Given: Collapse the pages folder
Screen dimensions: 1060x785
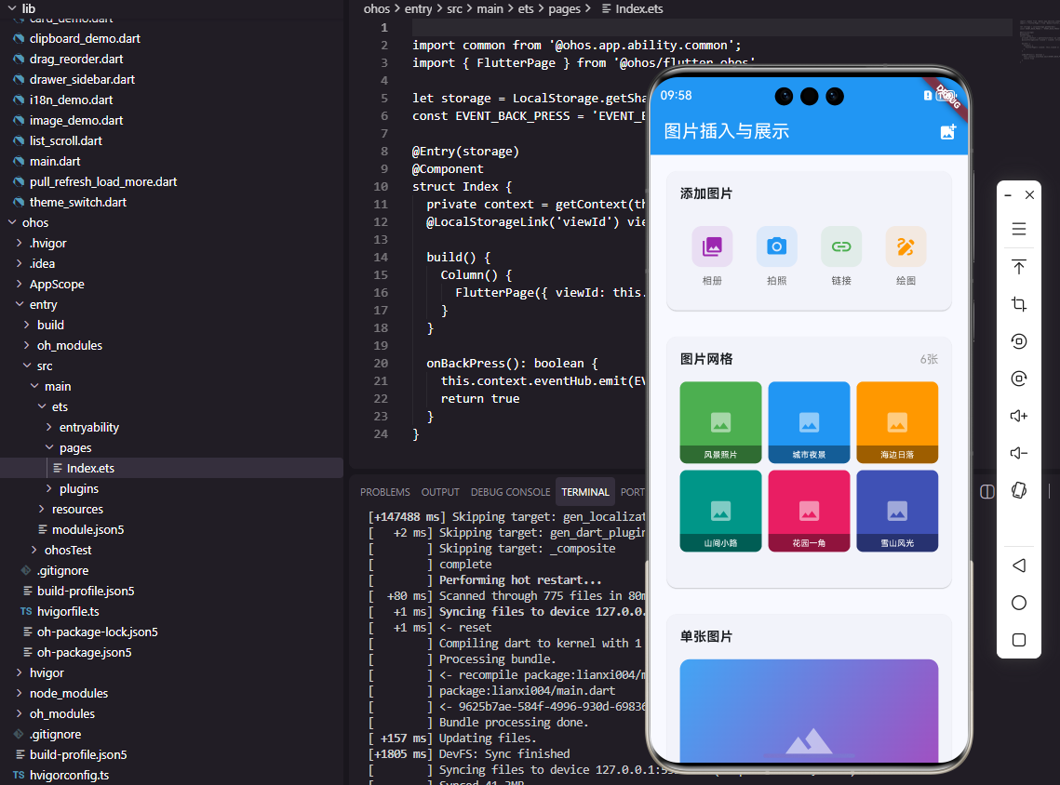Looking at the screenshot, I should 49,447.
